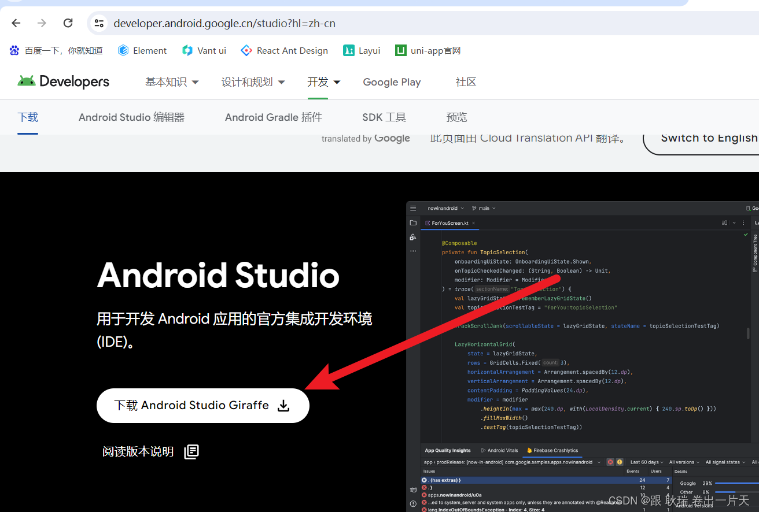Click the Firebase Crashlytics flame icon
Image resolution: width=759 pixels, height=512 pixels.
tap(528, 451)
